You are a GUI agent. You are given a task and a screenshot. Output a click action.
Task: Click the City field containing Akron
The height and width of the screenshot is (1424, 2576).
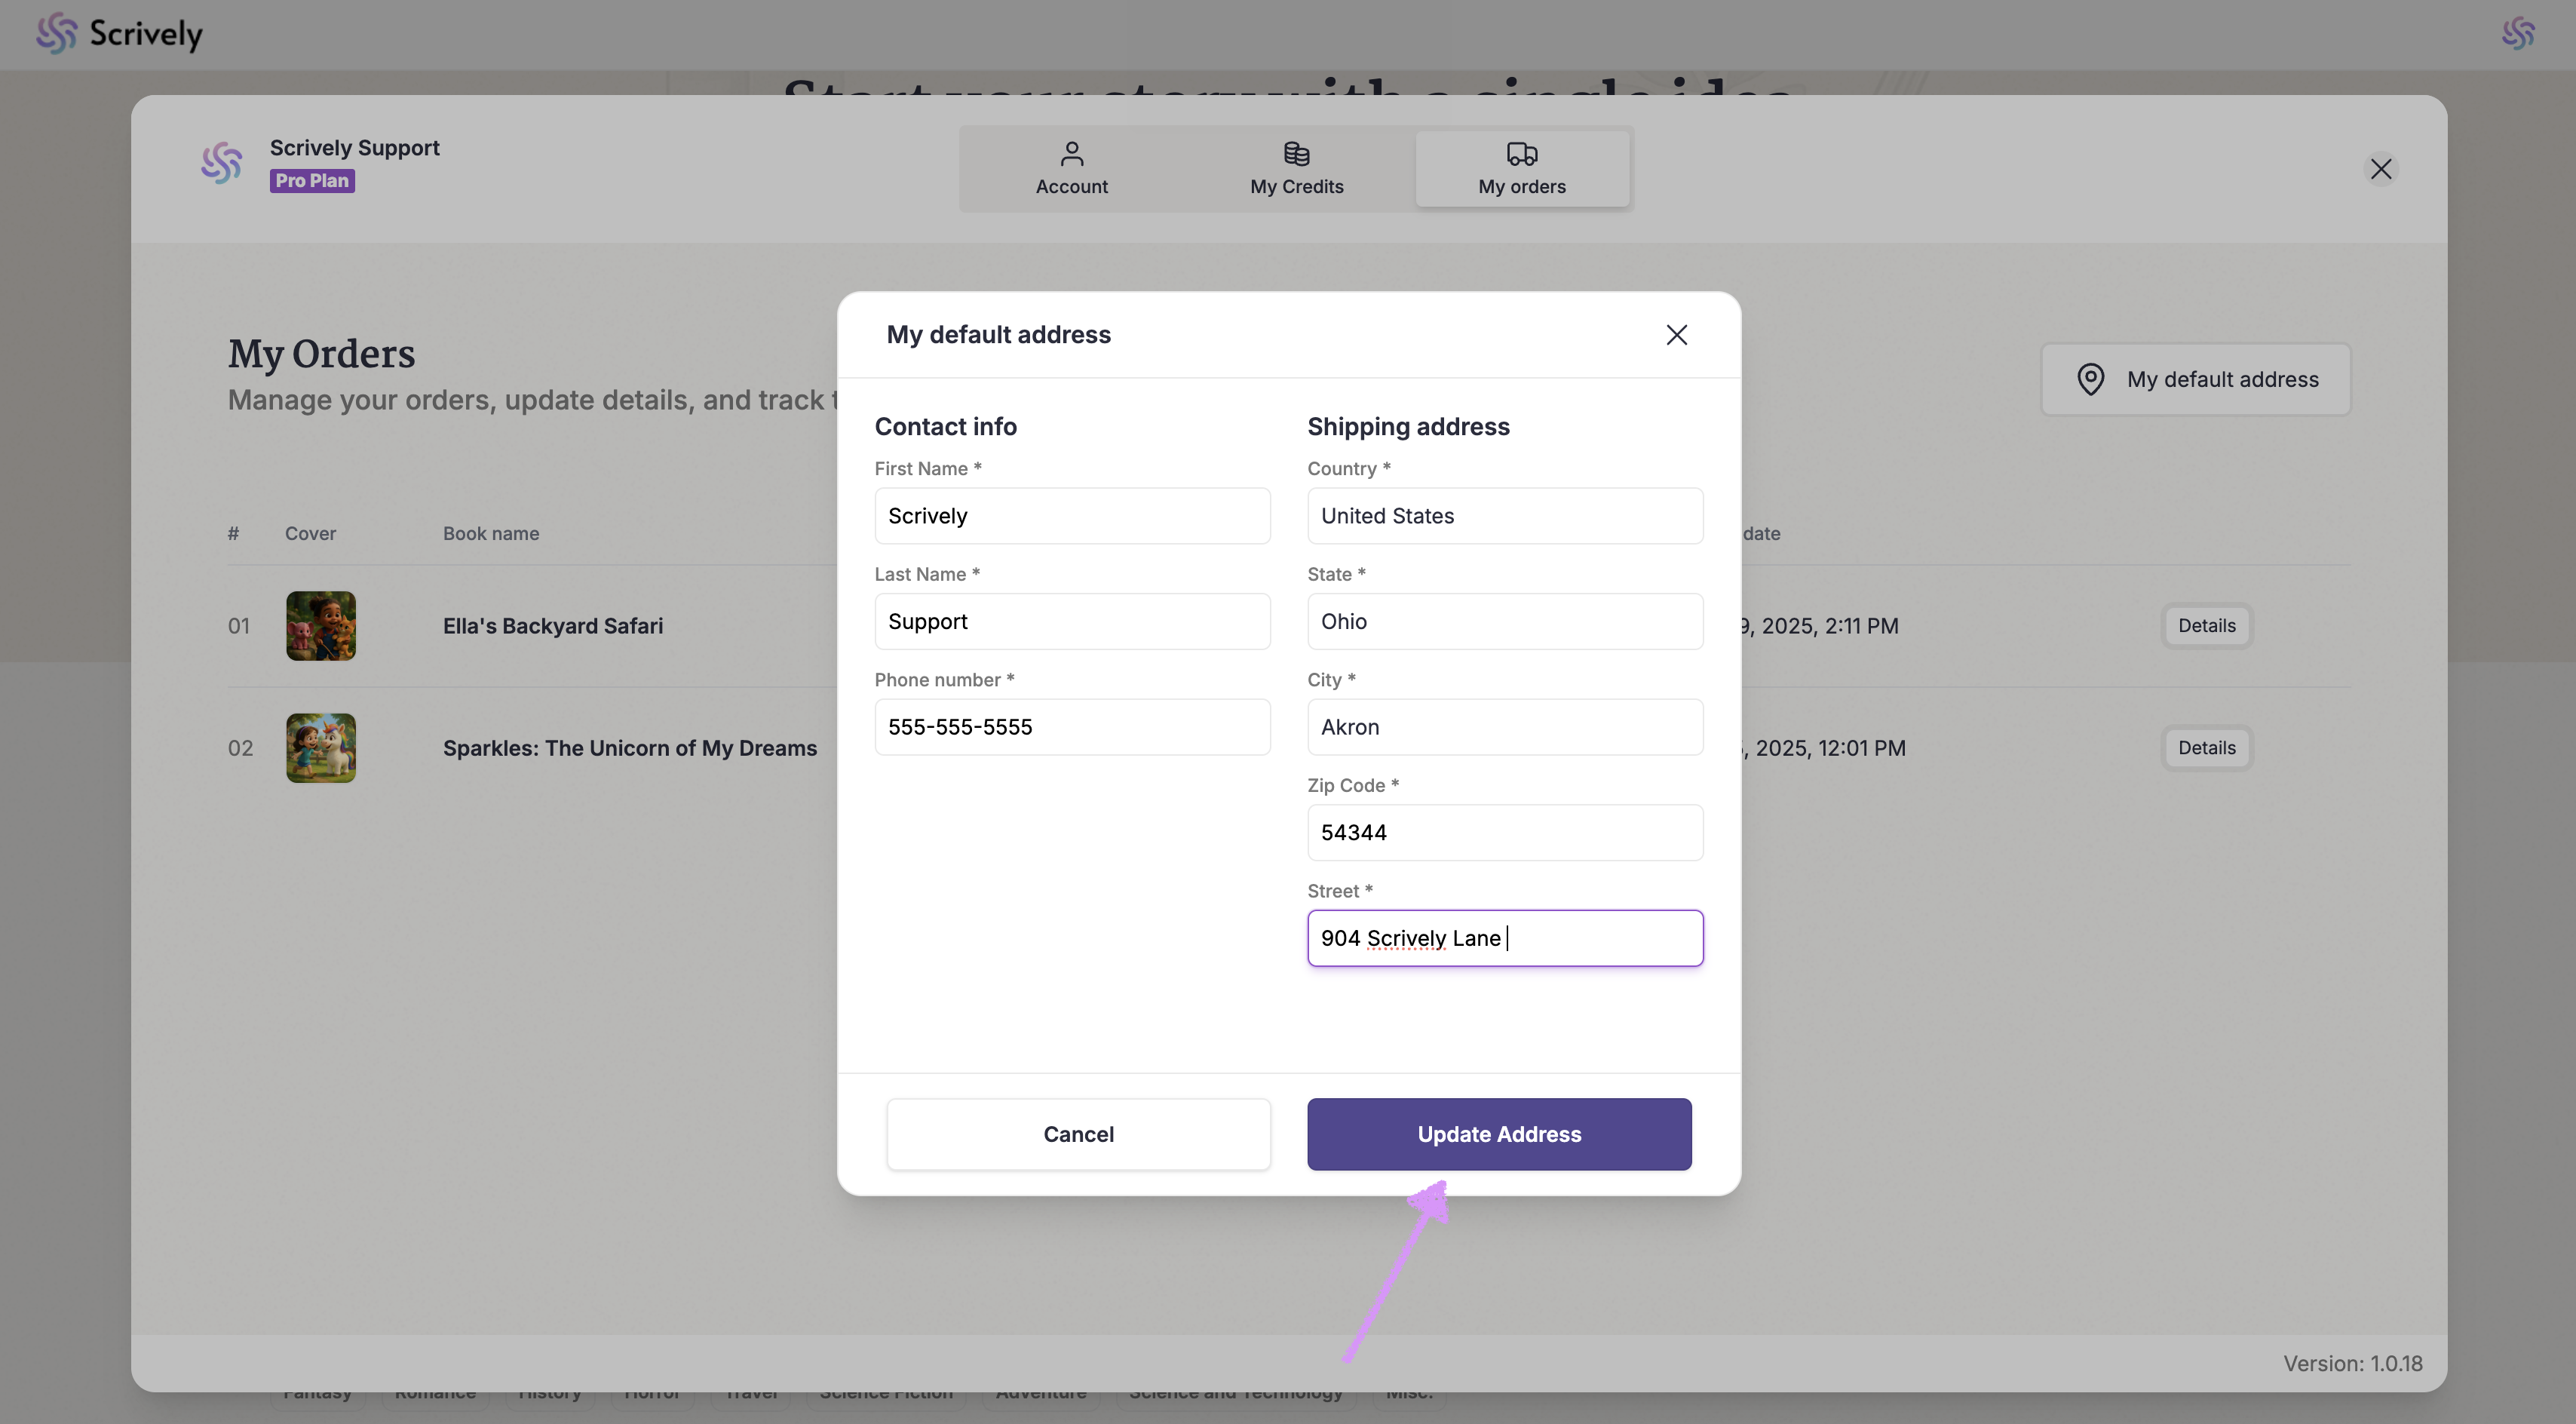tap(1504, 727)
